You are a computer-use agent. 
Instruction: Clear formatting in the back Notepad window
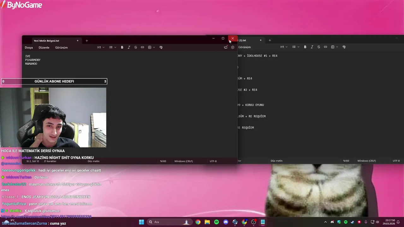(344, 47)
